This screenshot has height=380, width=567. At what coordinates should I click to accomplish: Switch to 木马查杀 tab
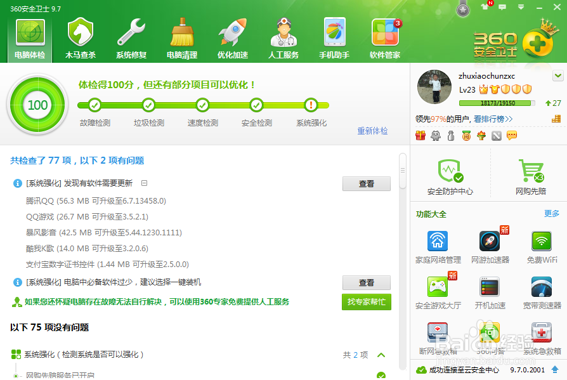(x=81, y=39)
